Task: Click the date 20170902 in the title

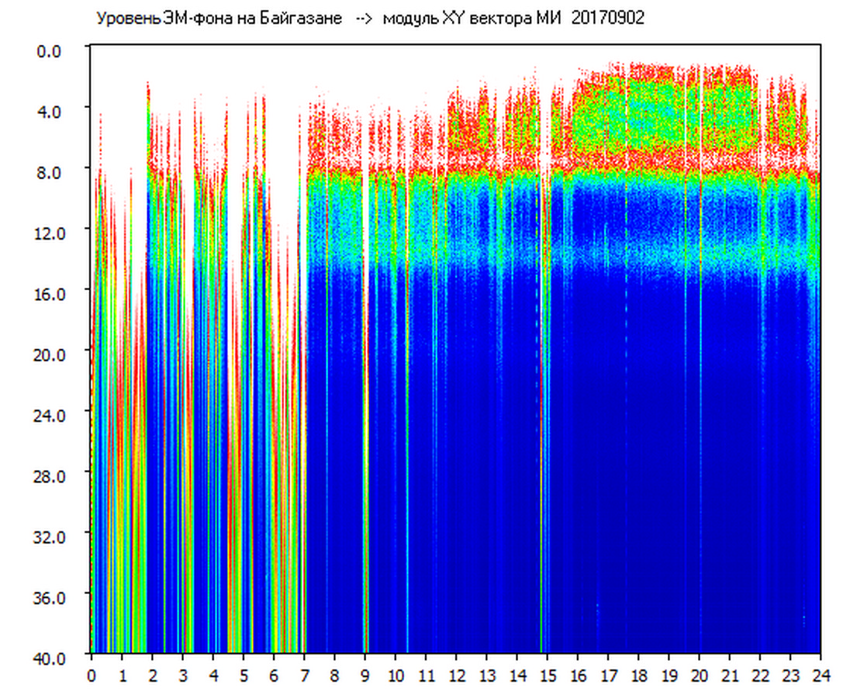Action: pos(607,19)
